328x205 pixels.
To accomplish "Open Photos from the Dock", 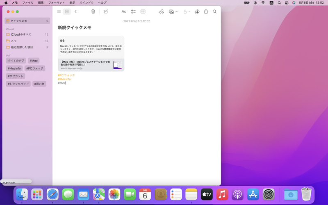I will point(114,194).
